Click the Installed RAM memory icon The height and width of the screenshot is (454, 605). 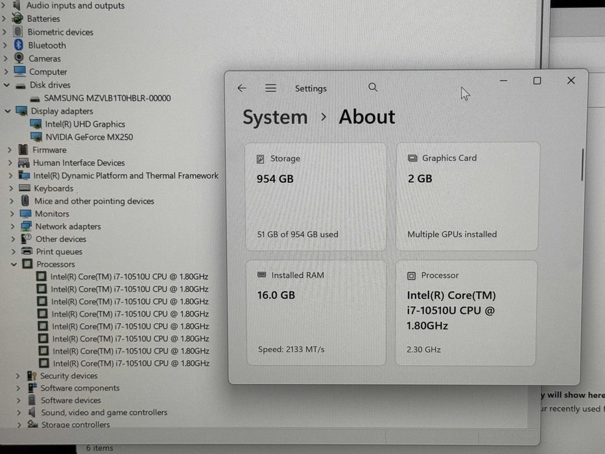coord(261,275)
